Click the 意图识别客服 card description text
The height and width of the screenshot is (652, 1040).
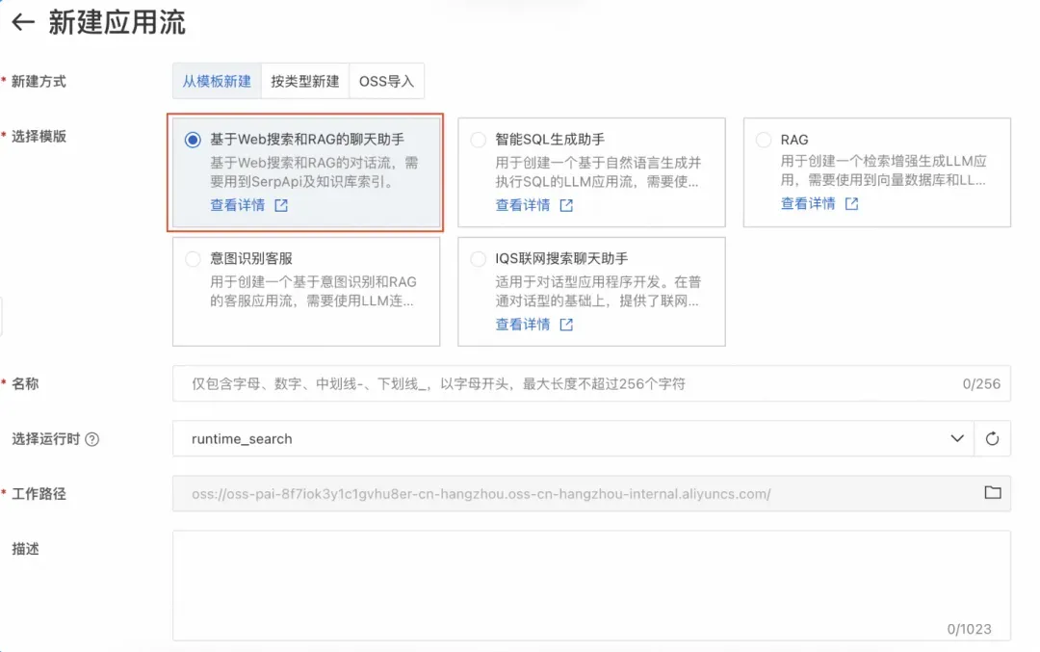click(313, 291)
